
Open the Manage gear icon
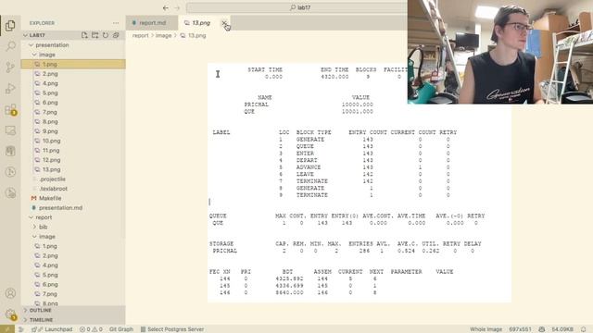(10, 314)
